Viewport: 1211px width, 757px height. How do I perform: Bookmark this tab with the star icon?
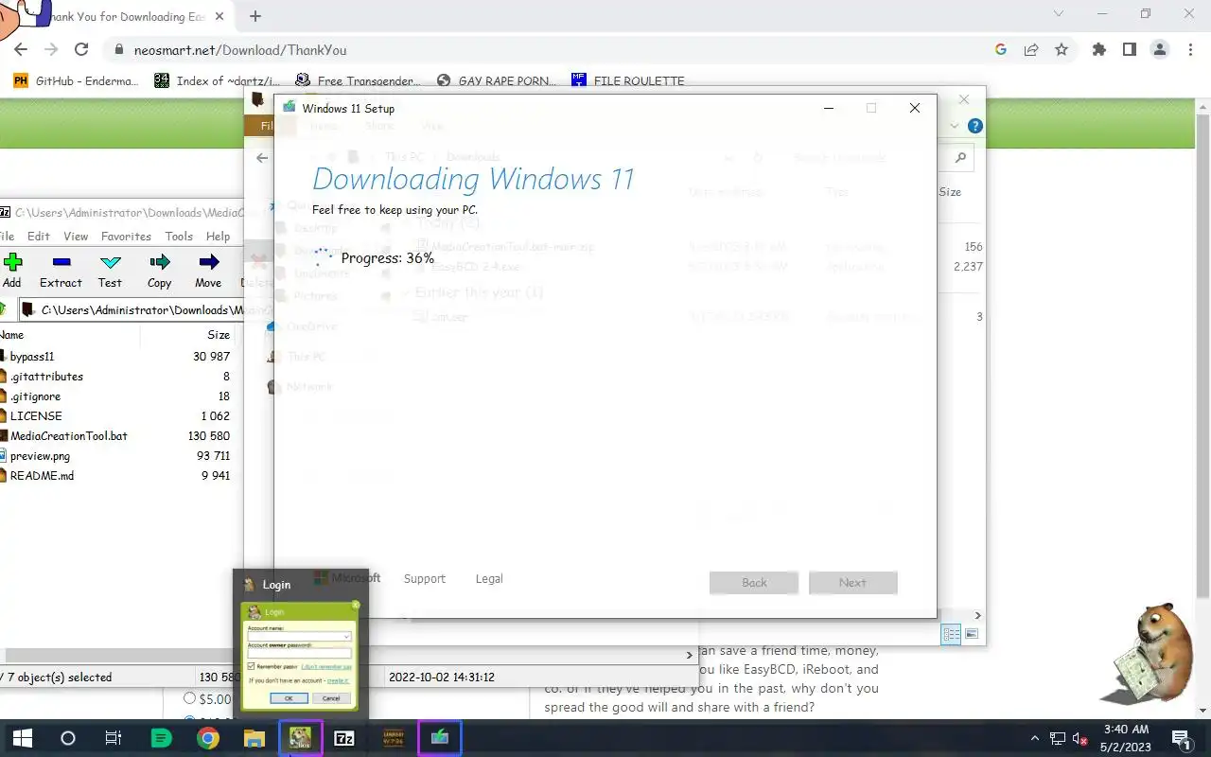[x=1062, y=50]
